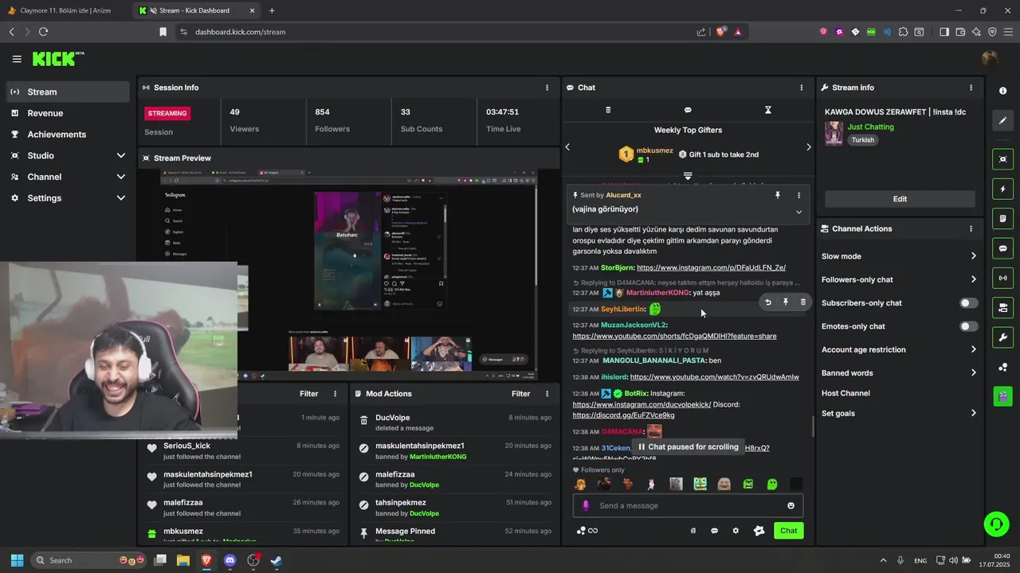Open ihislord's YouTube link in chat
Image resolution: width=1020 pixels, height=573 pixels.
[714, 376]
